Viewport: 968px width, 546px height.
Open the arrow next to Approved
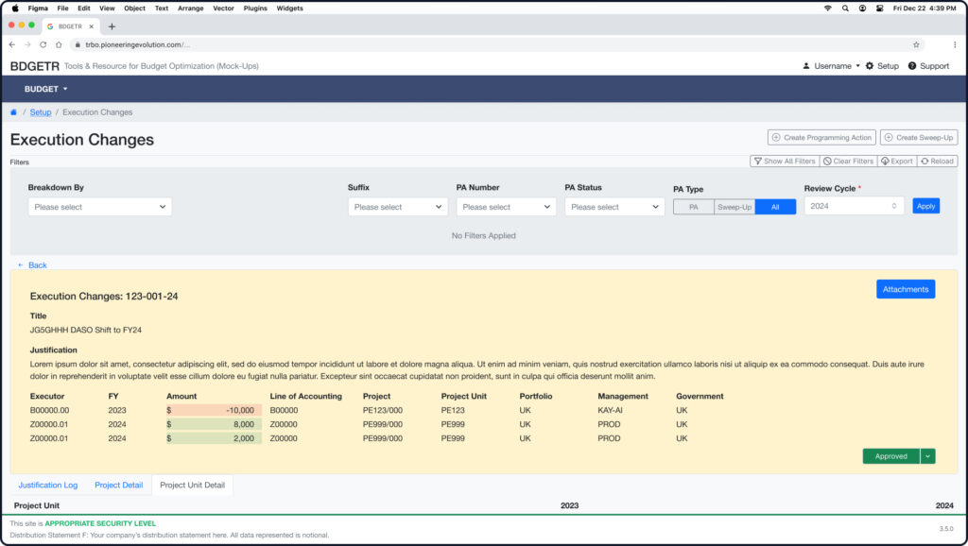927,456
